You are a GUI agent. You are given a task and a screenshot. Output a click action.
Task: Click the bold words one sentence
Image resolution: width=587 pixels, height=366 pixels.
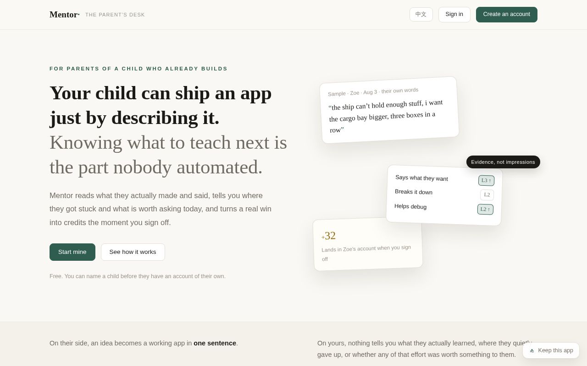pyautogui.click(x=215, y=343)
